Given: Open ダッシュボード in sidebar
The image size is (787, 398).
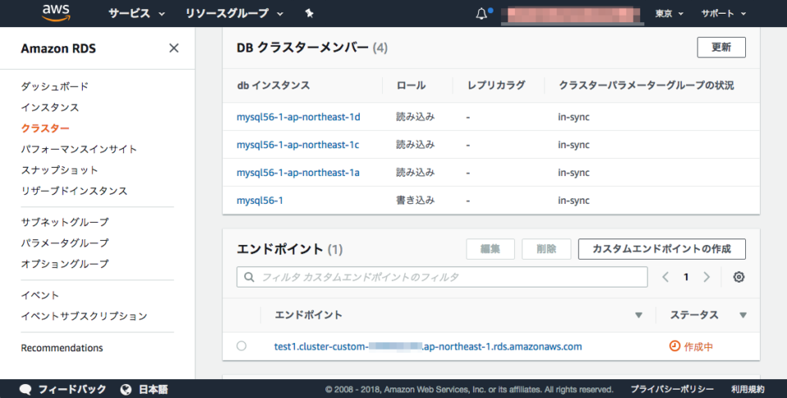Looking at the screenshot, I should click(x=55, y=86).
